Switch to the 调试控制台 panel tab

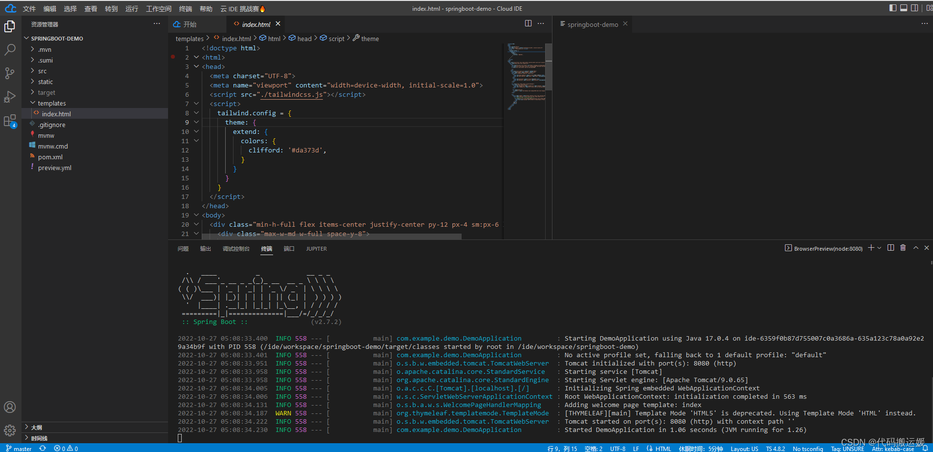click(x=236, y=249)
